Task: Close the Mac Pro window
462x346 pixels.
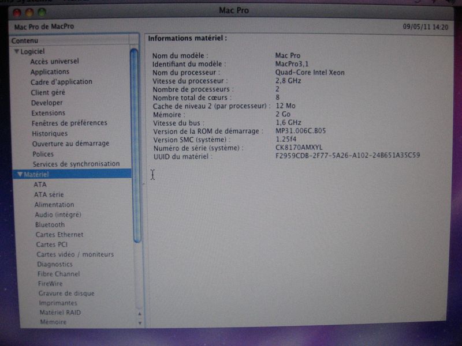Action: click(17, 12)
